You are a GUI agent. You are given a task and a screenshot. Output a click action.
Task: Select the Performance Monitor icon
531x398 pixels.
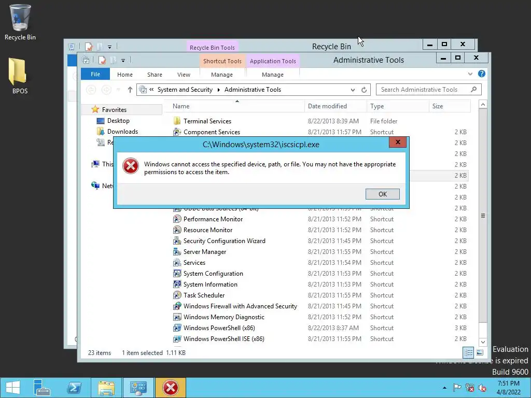point(177,219)
